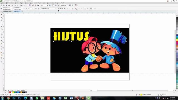Select the Crop tool
The image size is (178, 100).
point(1,18)
